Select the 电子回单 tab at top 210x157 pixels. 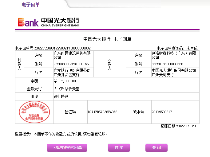(x=30, y=5)
